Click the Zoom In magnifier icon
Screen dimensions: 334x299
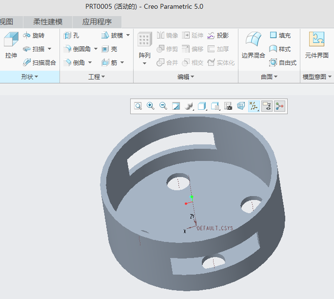151,106
